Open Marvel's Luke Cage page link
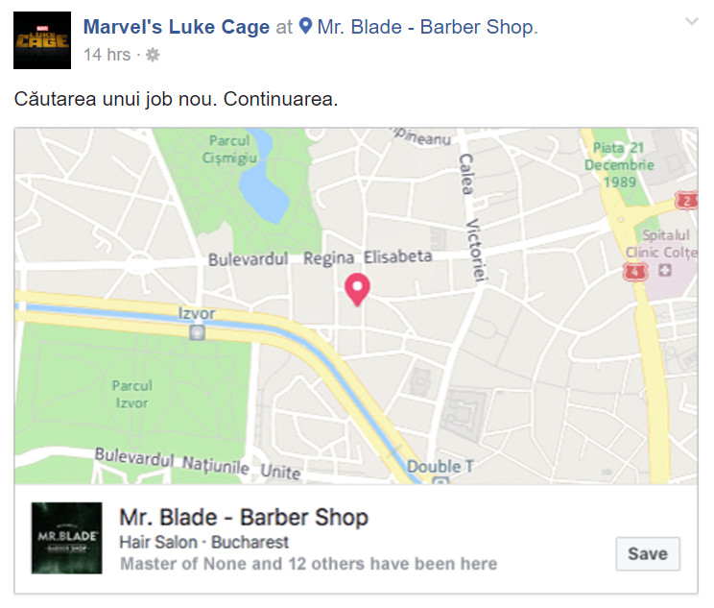 [x=177, y=27]
